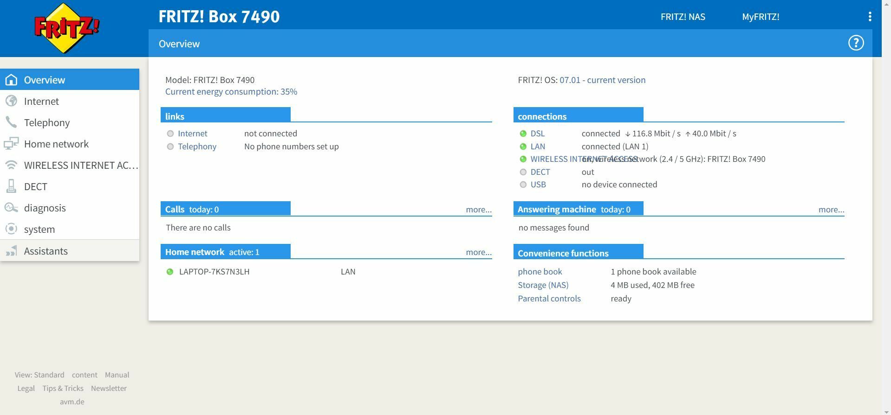Open the Parental controls link
Viewport: 891px width, 415px height.
tap(549, 299)
